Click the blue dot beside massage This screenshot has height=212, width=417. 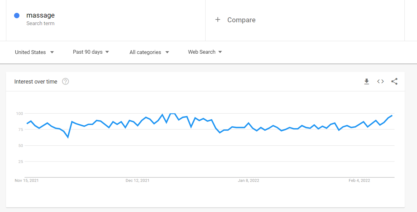pyautogui.click(x=17, y=15)
